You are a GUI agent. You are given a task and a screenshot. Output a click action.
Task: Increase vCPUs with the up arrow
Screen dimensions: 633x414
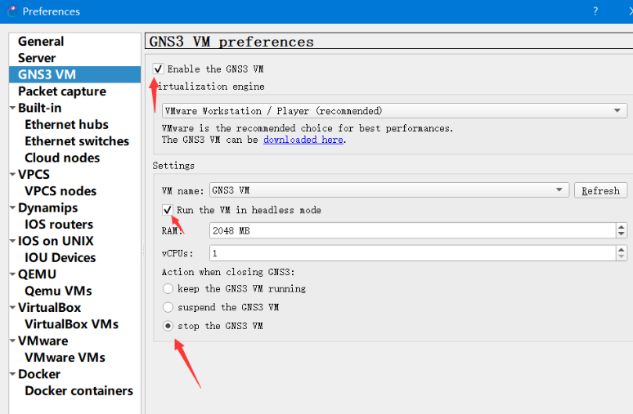coord(622,250)
